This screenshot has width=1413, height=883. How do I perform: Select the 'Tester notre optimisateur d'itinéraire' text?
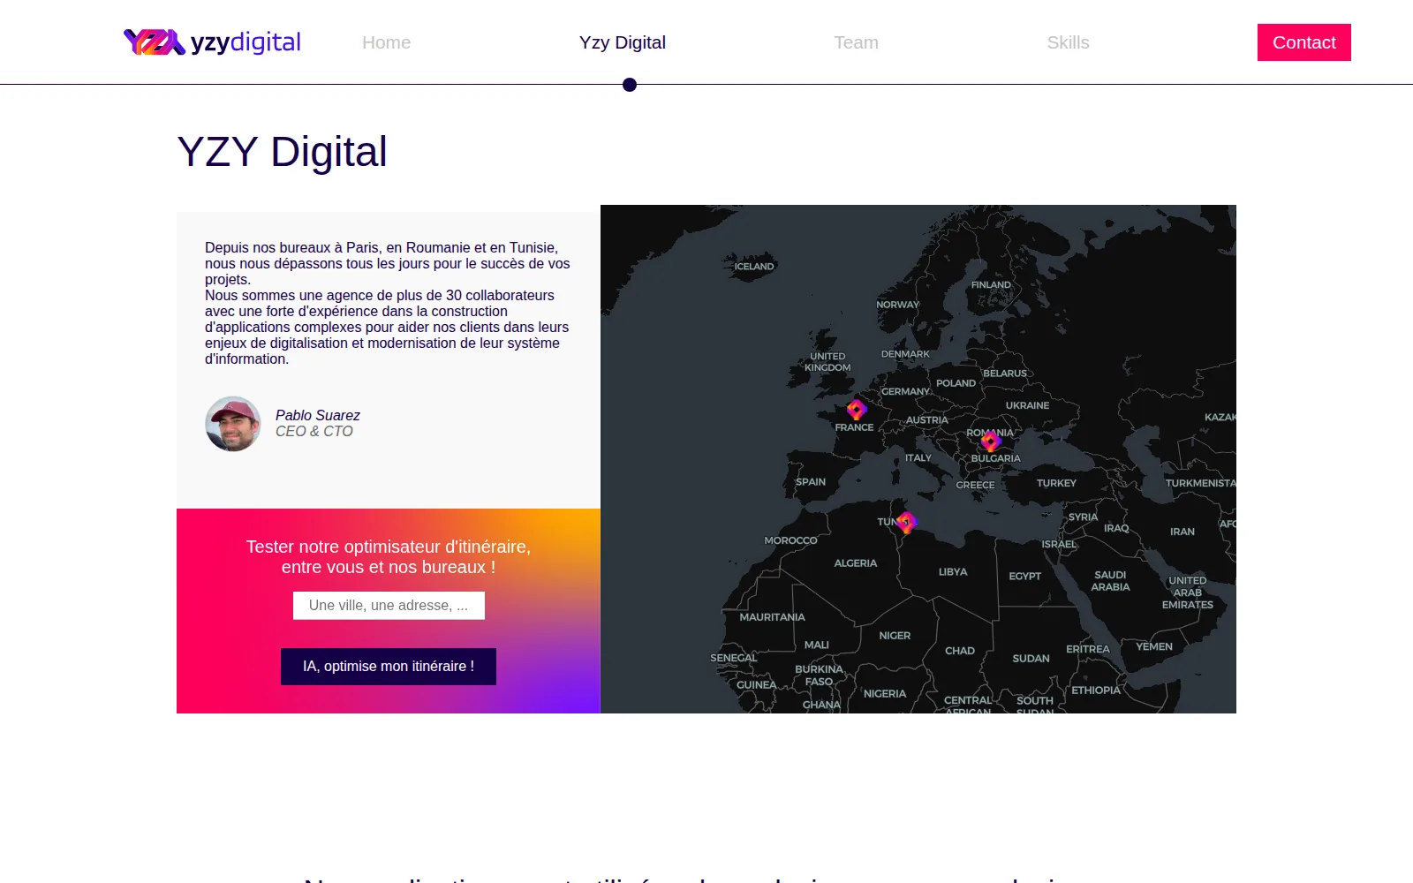(389, 557)
